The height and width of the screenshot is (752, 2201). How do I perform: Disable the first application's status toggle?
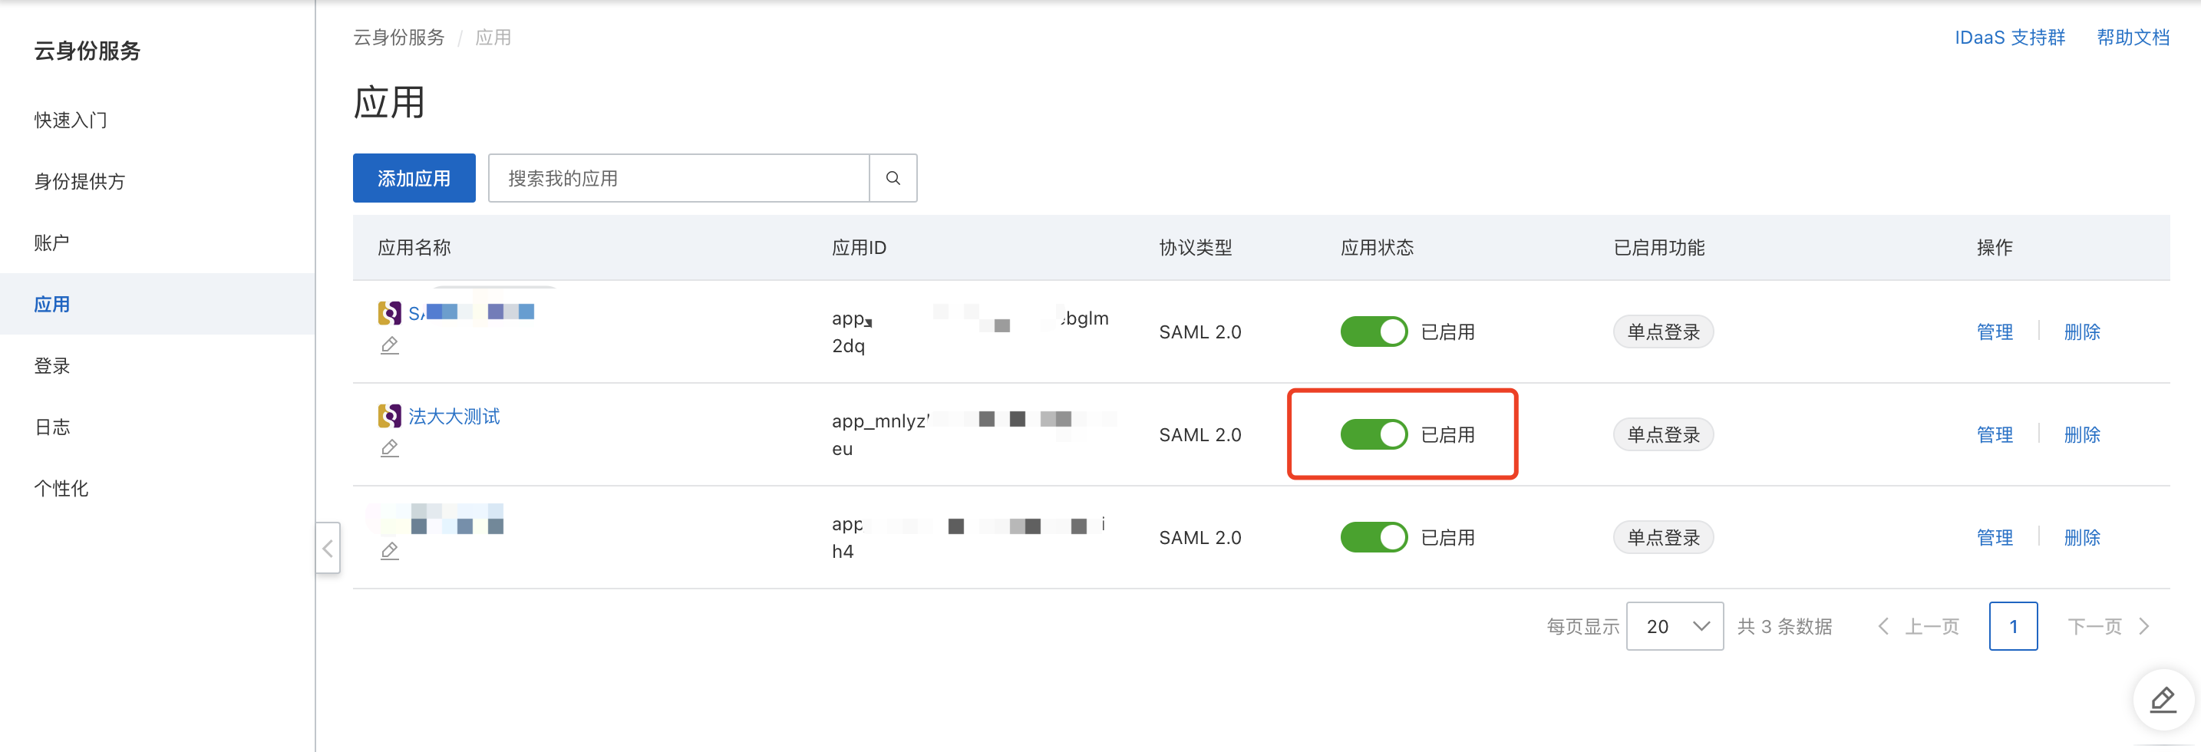pos(1373,331)
